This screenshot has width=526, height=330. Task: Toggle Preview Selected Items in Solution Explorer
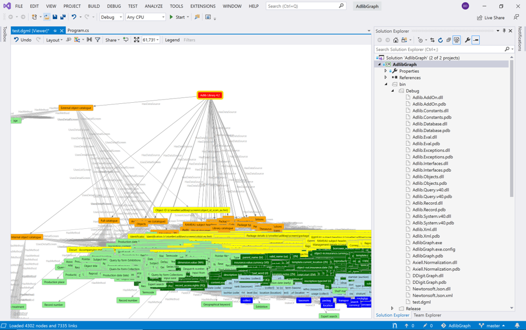click(475, 40)
